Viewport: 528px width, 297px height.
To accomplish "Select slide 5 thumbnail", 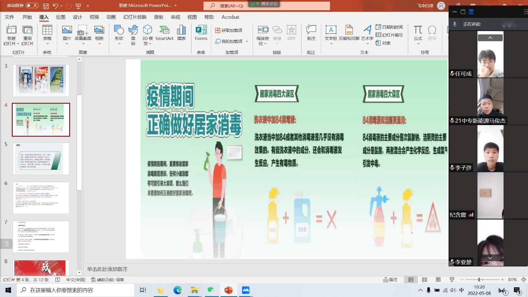I will [x=41, y=158].
